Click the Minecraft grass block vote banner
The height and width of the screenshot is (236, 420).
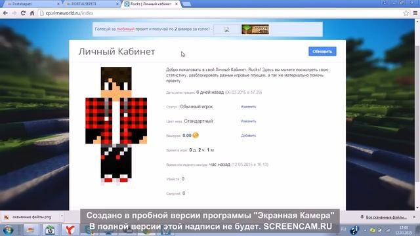point(255,29)
